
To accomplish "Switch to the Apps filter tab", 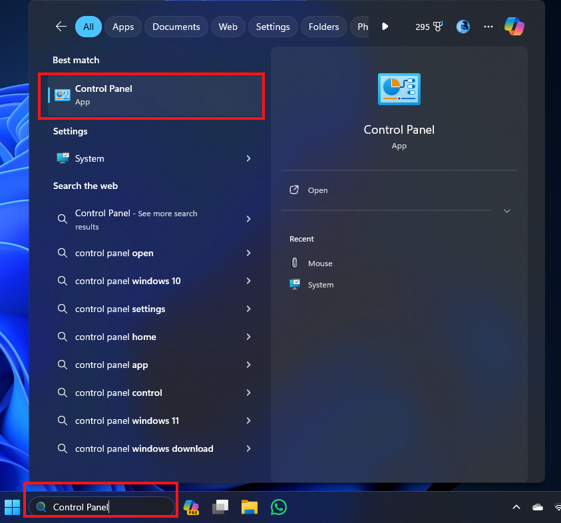I will 123,27.
